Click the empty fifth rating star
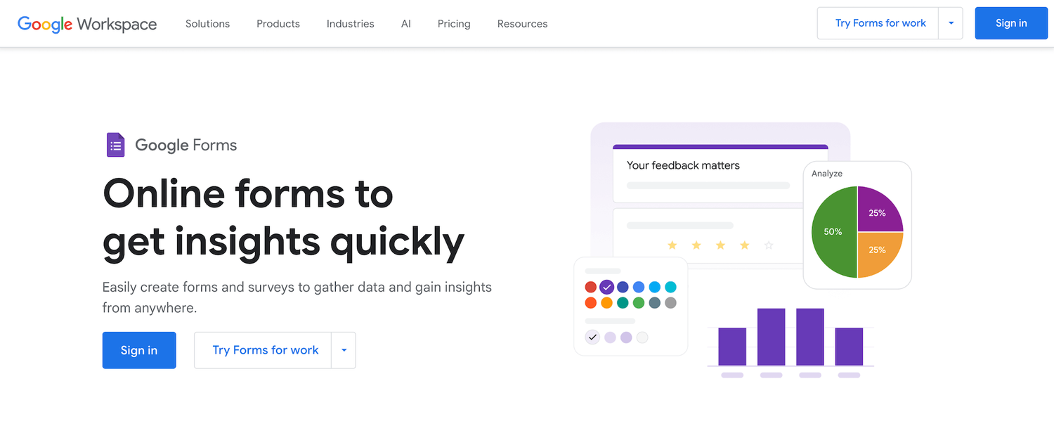Viewport: 1054px width, 438px height. [769, 245]
